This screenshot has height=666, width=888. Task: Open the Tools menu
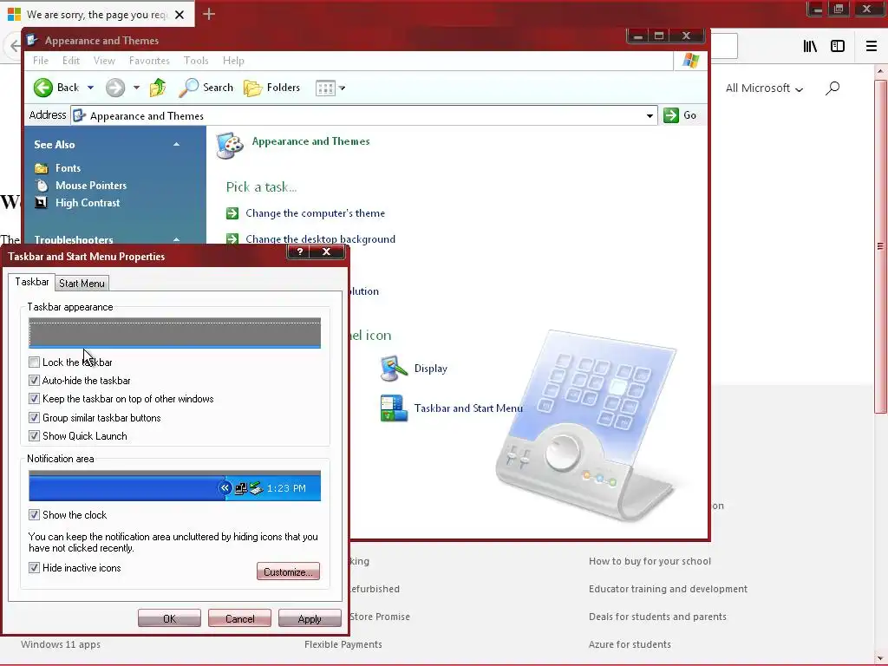196,61
